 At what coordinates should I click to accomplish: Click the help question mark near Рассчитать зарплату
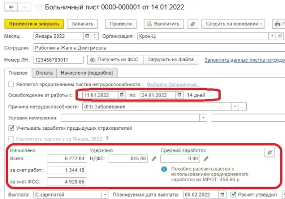107,139
